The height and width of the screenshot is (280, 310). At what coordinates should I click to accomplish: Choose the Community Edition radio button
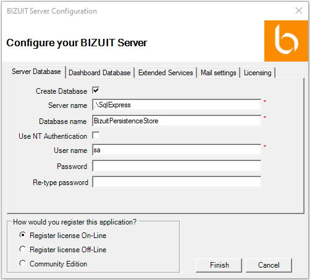23,263
